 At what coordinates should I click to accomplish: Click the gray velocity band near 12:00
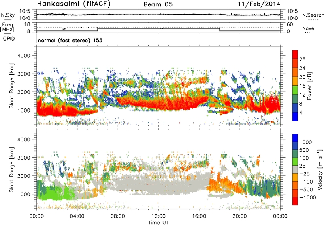(159, 184)
